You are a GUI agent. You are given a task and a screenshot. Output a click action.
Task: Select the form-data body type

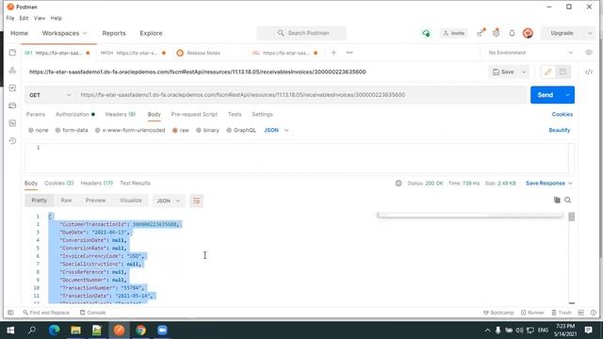pos(72,130)
